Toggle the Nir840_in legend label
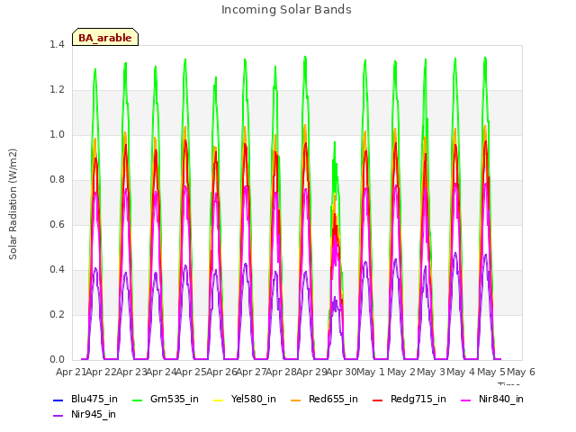This screenshot has width=576, height=432. [x=501, y=400]
